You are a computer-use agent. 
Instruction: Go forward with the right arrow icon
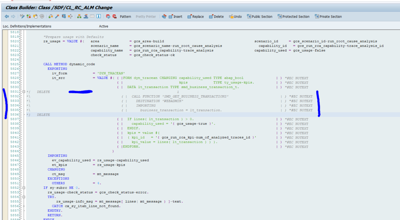coord(13,16)
